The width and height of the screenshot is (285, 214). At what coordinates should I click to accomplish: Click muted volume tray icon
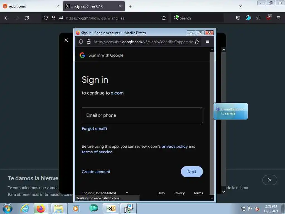point(257,209)
